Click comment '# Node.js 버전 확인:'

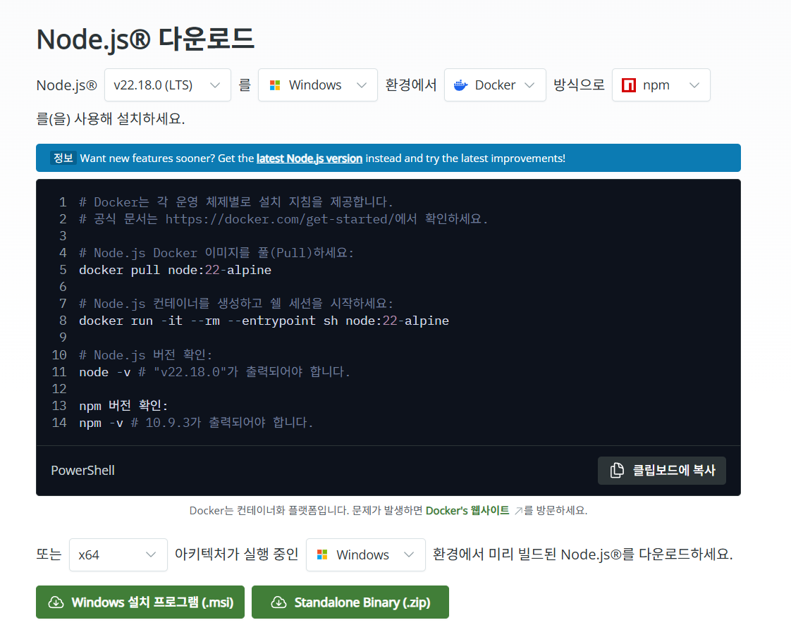coord(146,355)
